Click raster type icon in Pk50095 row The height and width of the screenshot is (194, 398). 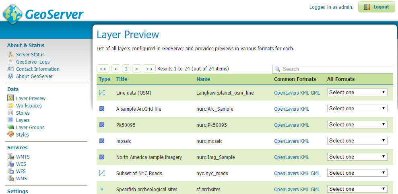102,125
